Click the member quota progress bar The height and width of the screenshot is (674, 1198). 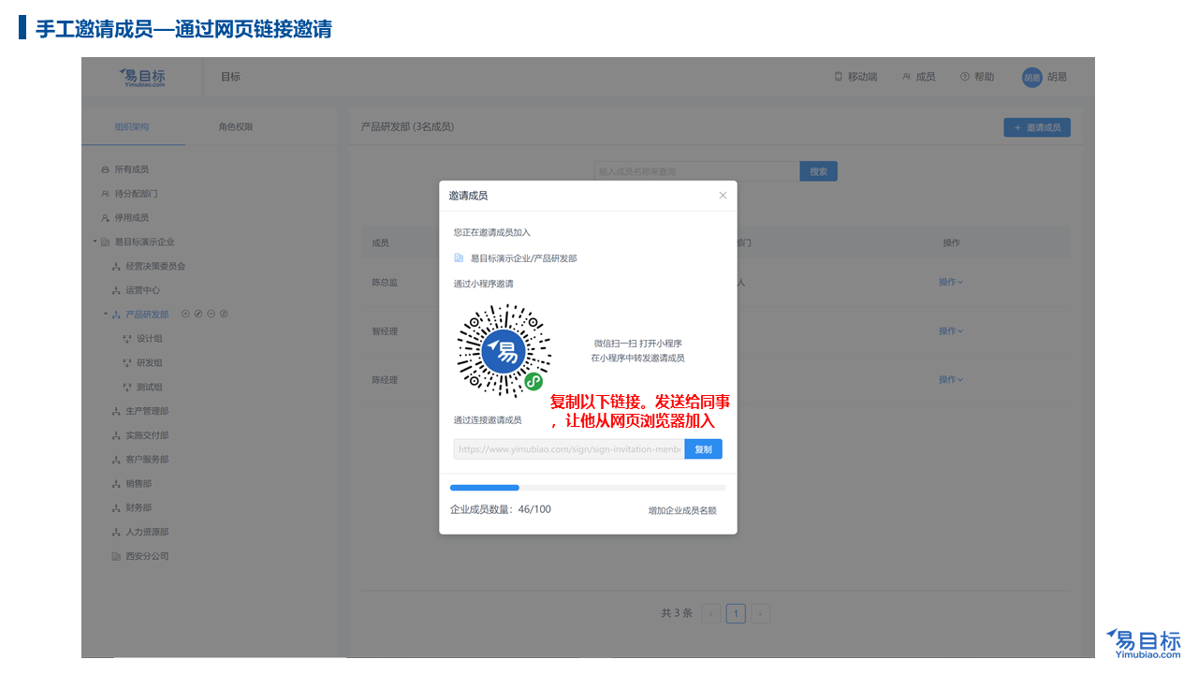588,488
